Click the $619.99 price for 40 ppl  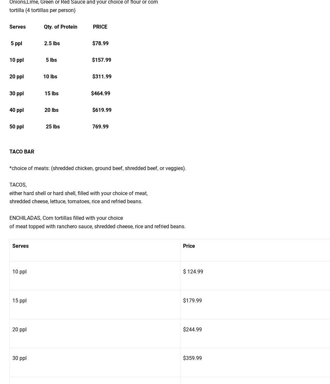(102, 110)
